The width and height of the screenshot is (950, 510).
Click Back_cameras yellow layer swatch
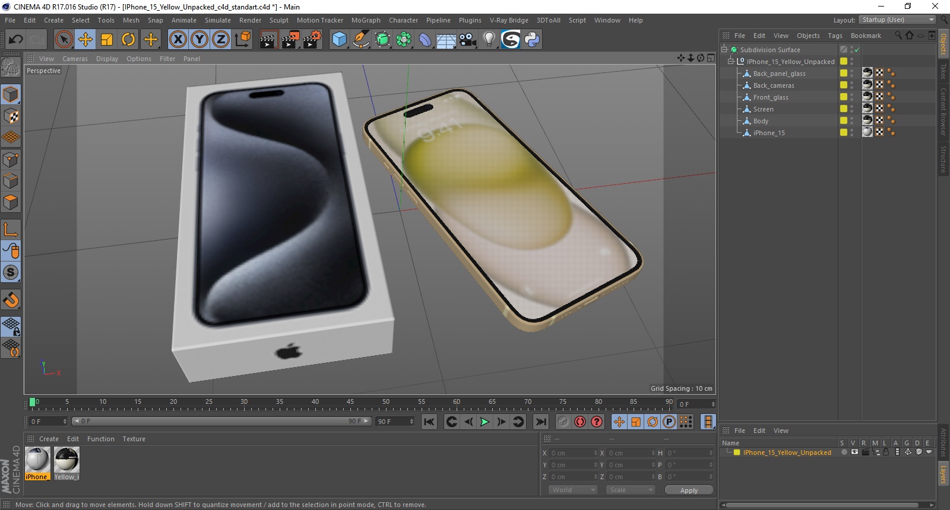click(x=843, y=85)
